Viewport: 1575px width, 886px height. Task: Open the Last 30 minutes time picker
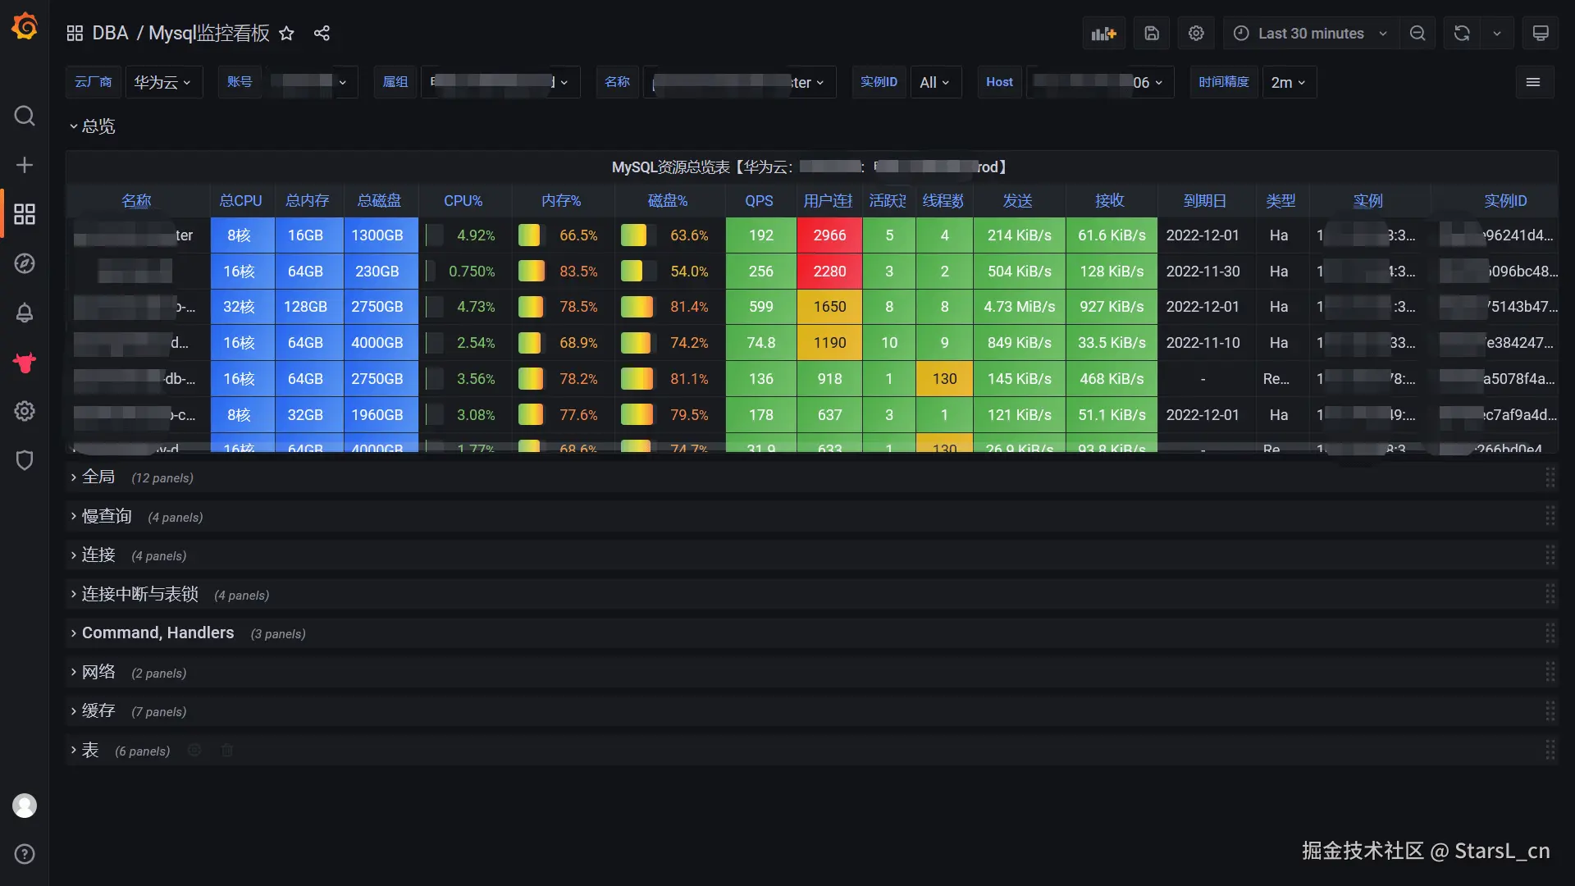[x=1311, y=34]
